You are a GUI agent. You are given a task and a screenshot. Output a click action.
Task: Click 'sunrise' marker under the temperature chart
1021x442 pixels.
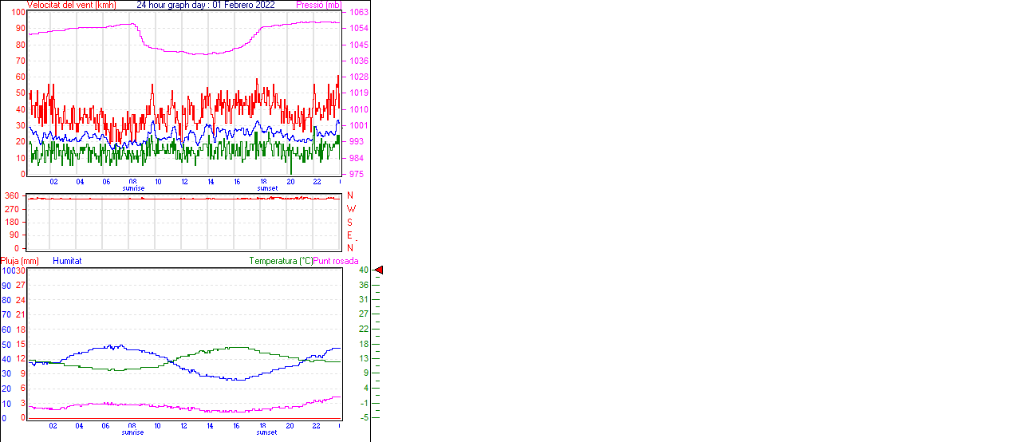pos(133,432)
